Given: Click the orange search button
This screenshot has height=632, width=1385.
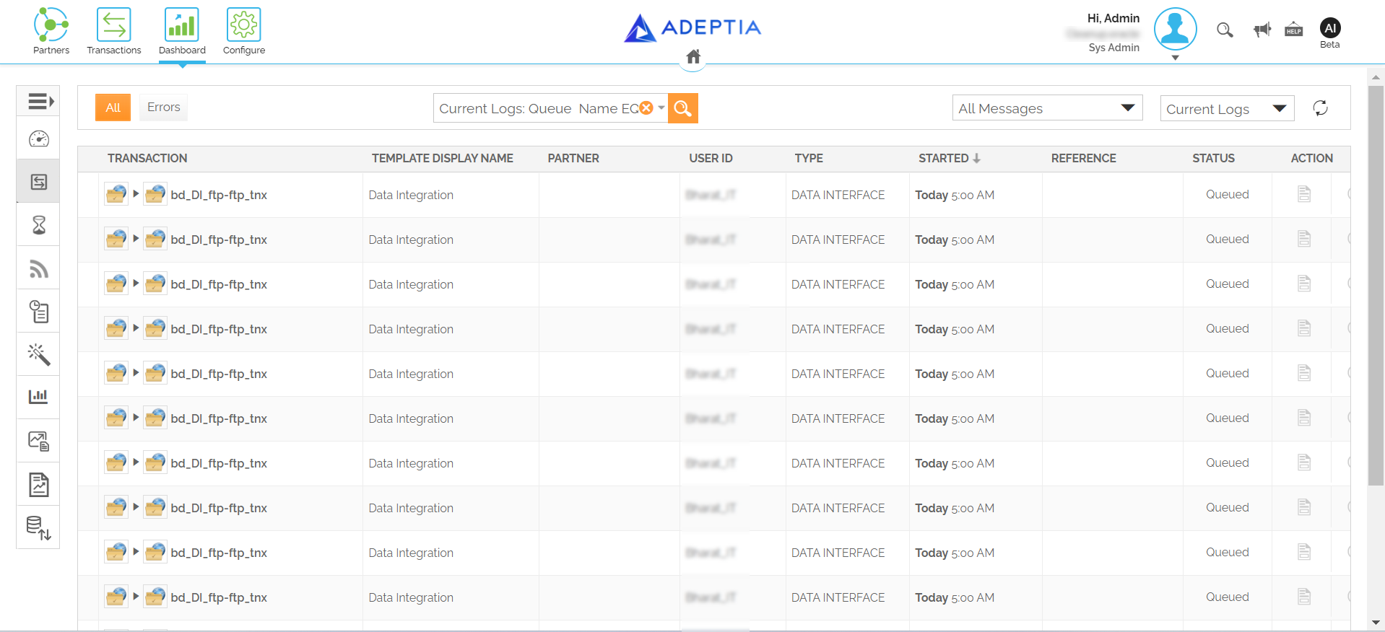Looking at the screenshot, I should tap(683, 108).
